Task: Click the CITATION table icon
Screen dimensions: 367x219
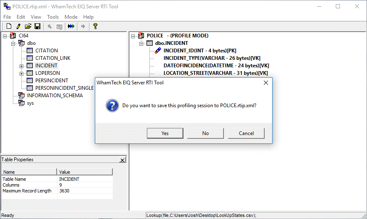Action: [30, 50]
